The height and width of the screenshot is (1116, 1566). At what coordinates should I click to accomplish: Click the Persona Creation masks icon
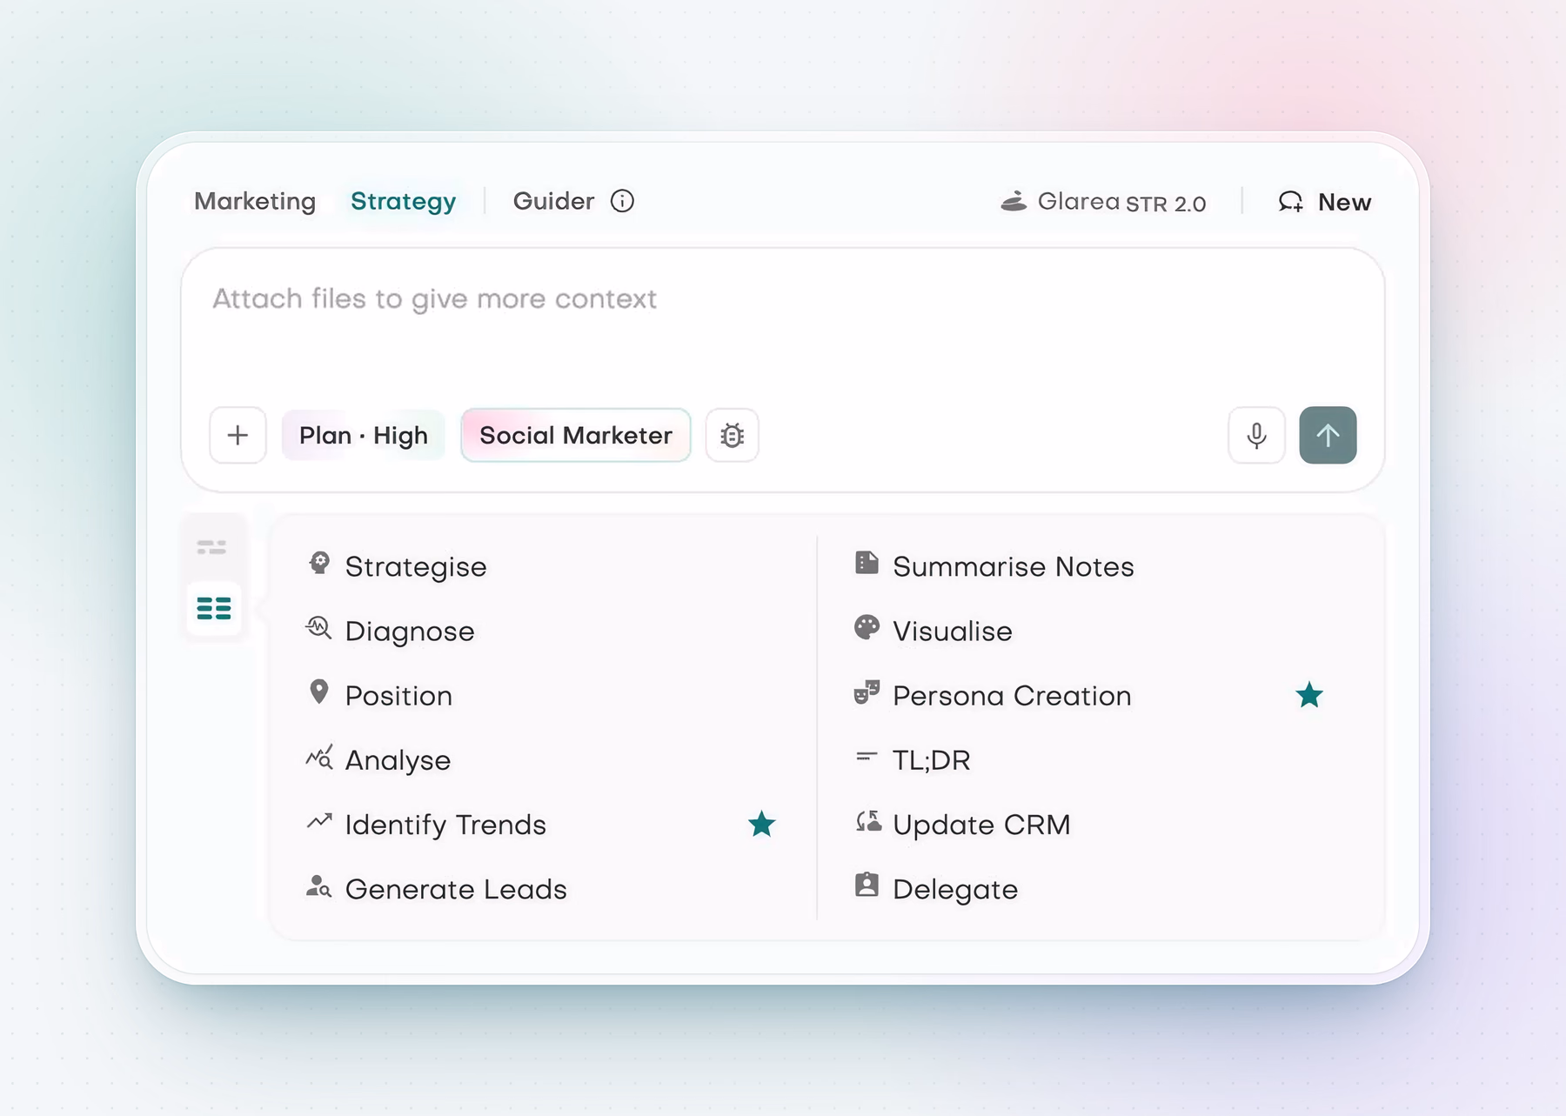pyautogui.click(x=867, y=692)
